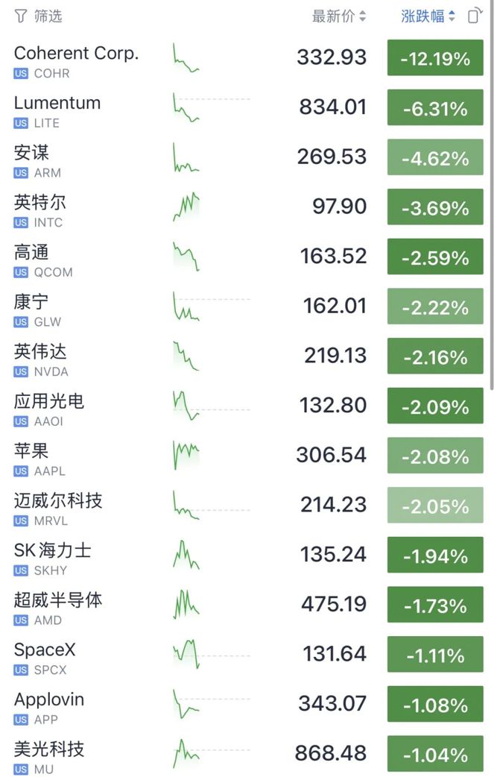This screenshot has width=497, height=777.
Task: Click the US tag next to NVDA
Action: [x=21, y=371]
